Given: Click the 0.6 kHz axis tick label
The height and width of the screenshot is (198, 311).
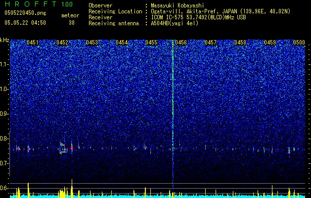Looking at the screenshot, I should click(4, 188).
